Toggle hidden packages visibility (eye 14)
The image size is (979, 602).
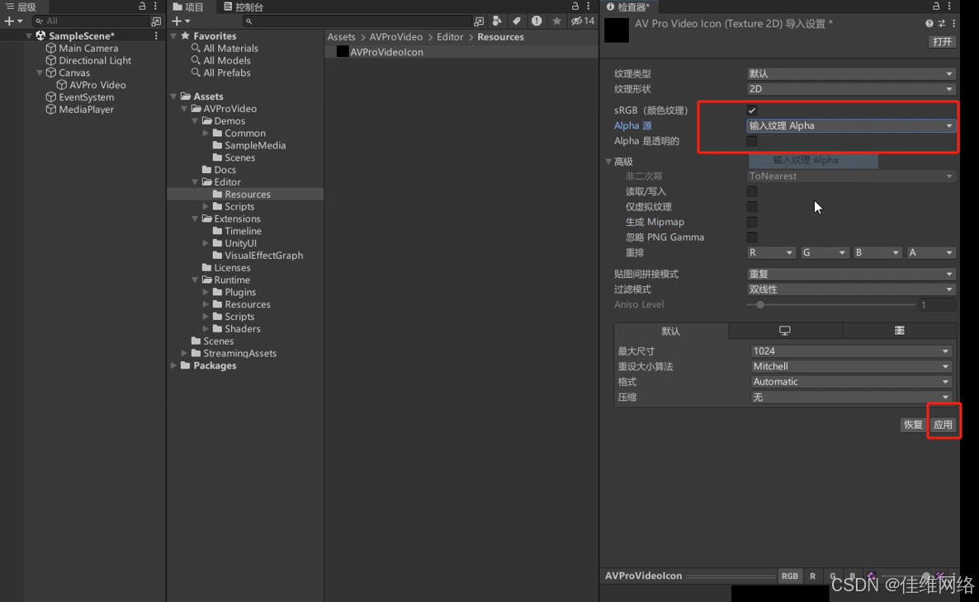(583, 21)
